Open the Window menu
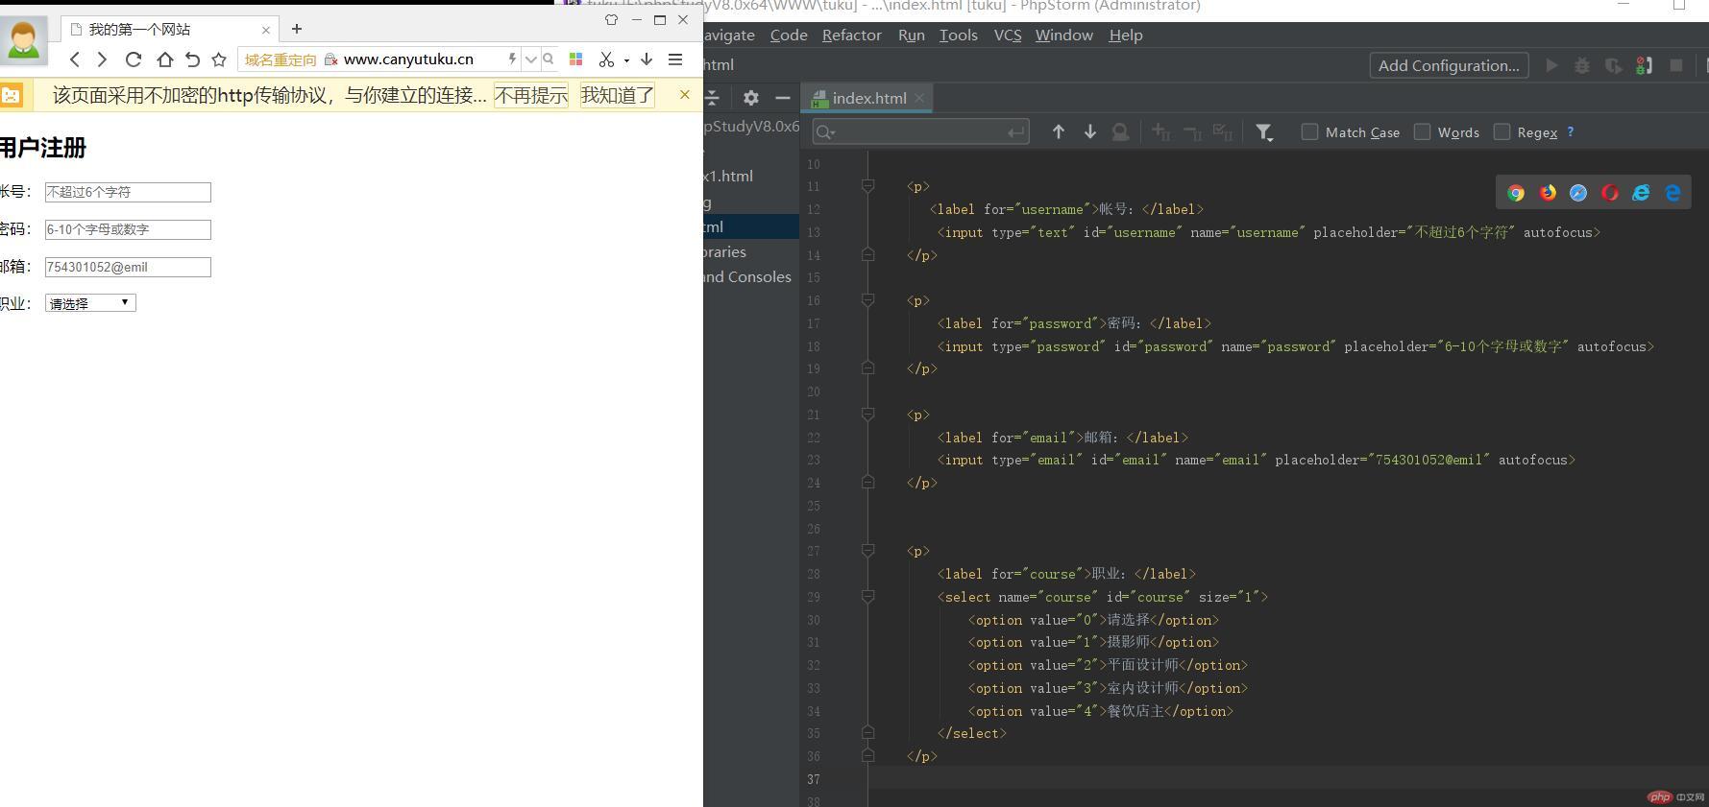Image resolution: width=1709 pixels, height=807 pixels. [x=1063, y=36]
